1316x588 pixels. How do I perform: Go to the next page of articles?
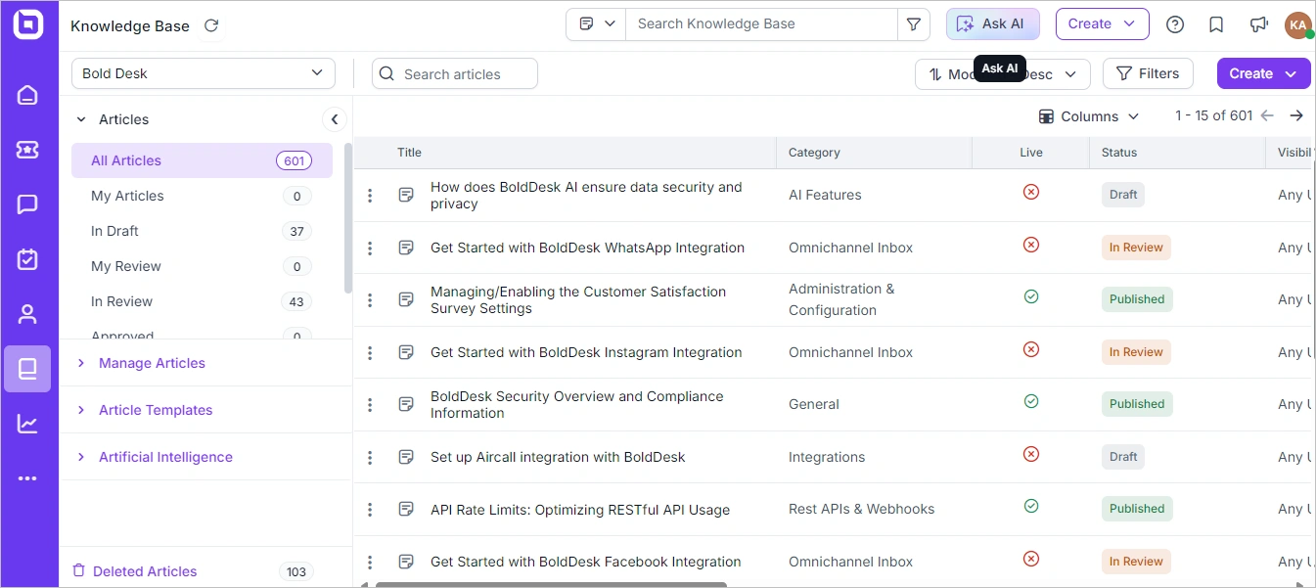click(x=1296, y=115)
